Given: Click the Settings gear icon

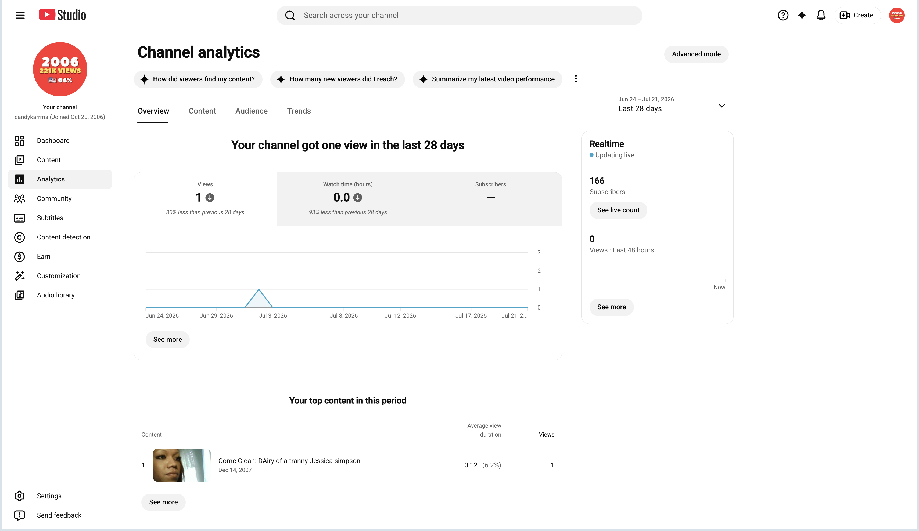Looking at the screenshot, I should click(x=19, y=496).
